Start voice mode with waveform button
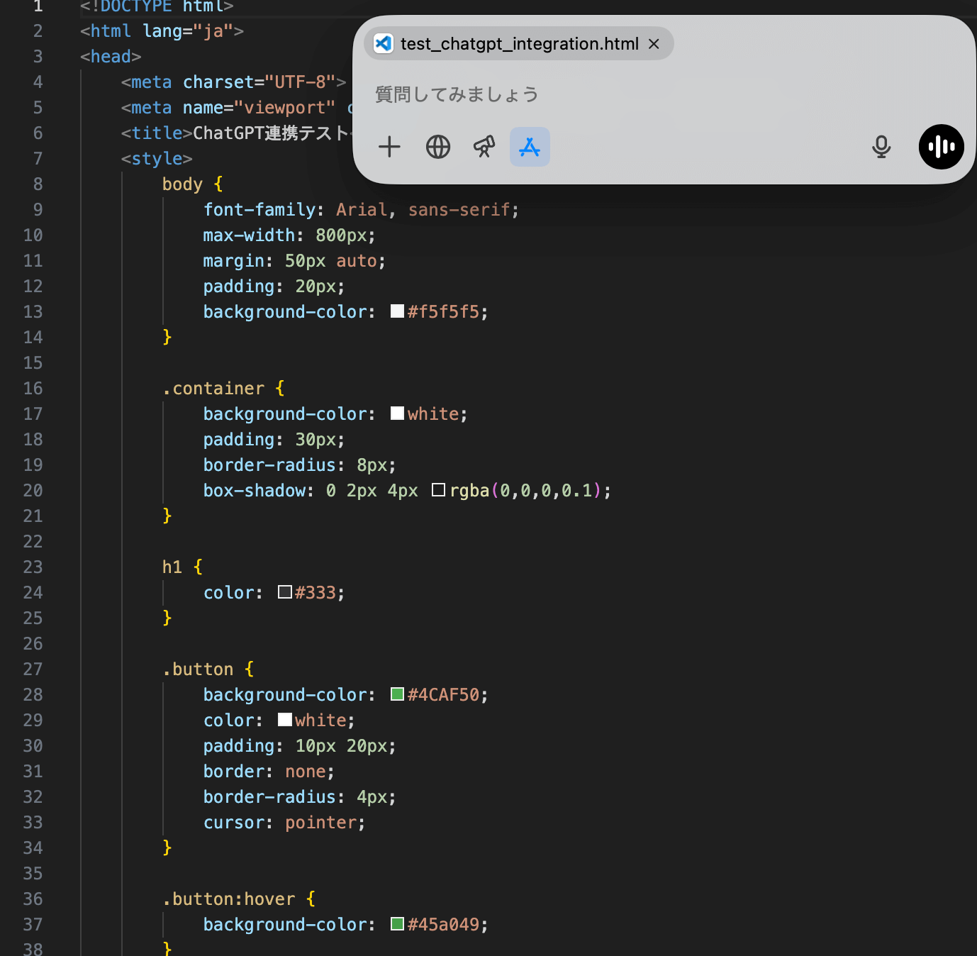The image size is (977, 956). tap(941, 147)
